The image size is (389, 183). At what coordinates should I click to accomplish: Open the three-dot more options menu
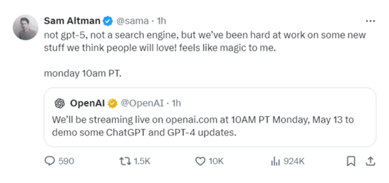[371, 21]
